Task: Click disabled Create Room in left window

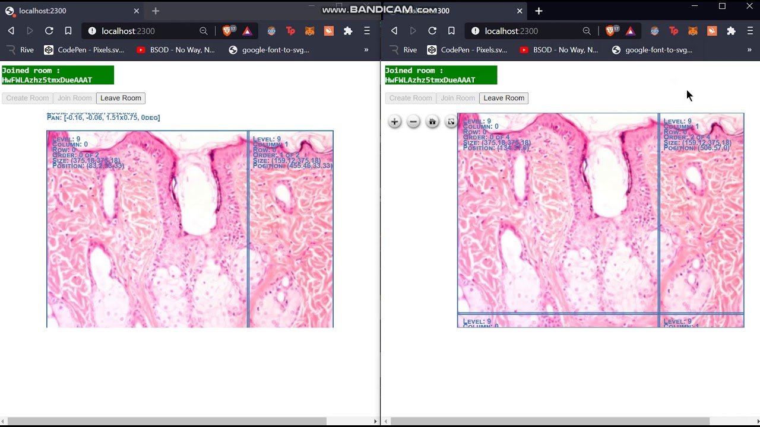Action: [x=27, y=98]
